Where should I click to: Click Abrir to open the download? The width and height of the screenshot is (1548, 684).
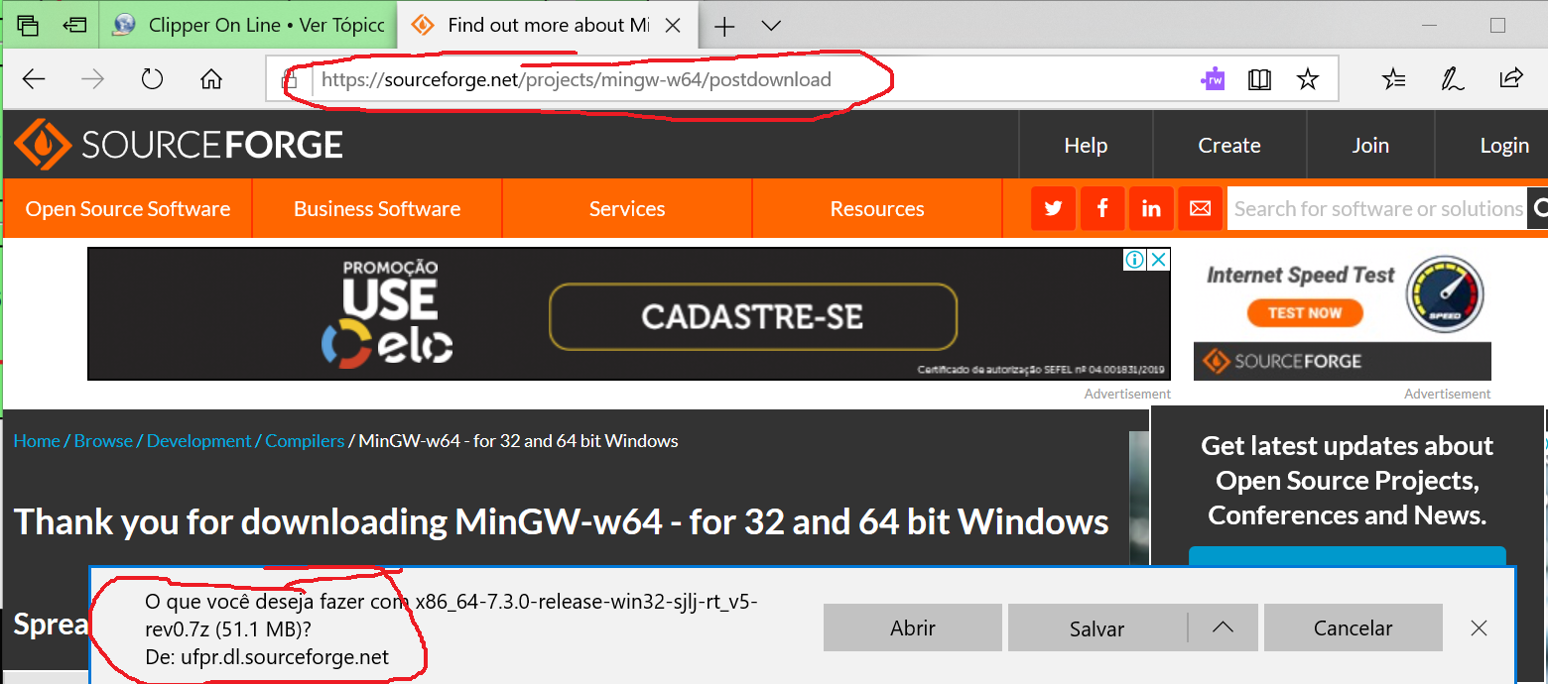(913, 627)
